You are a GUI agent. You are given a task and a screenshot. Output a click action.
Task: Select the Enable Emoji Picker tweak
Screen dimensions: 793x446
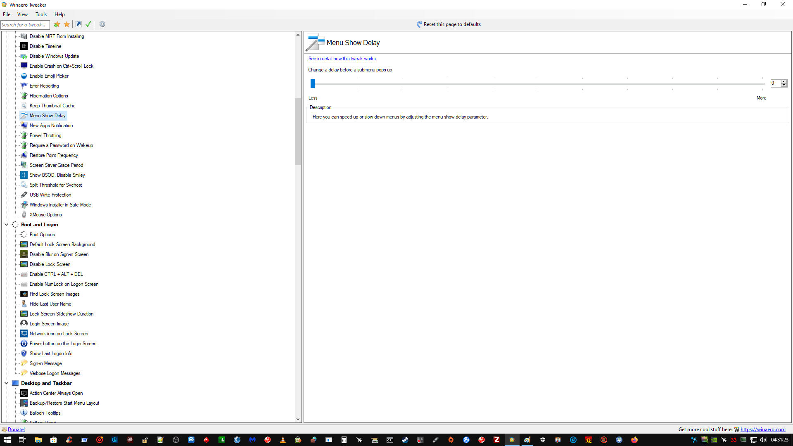[49, 76]
